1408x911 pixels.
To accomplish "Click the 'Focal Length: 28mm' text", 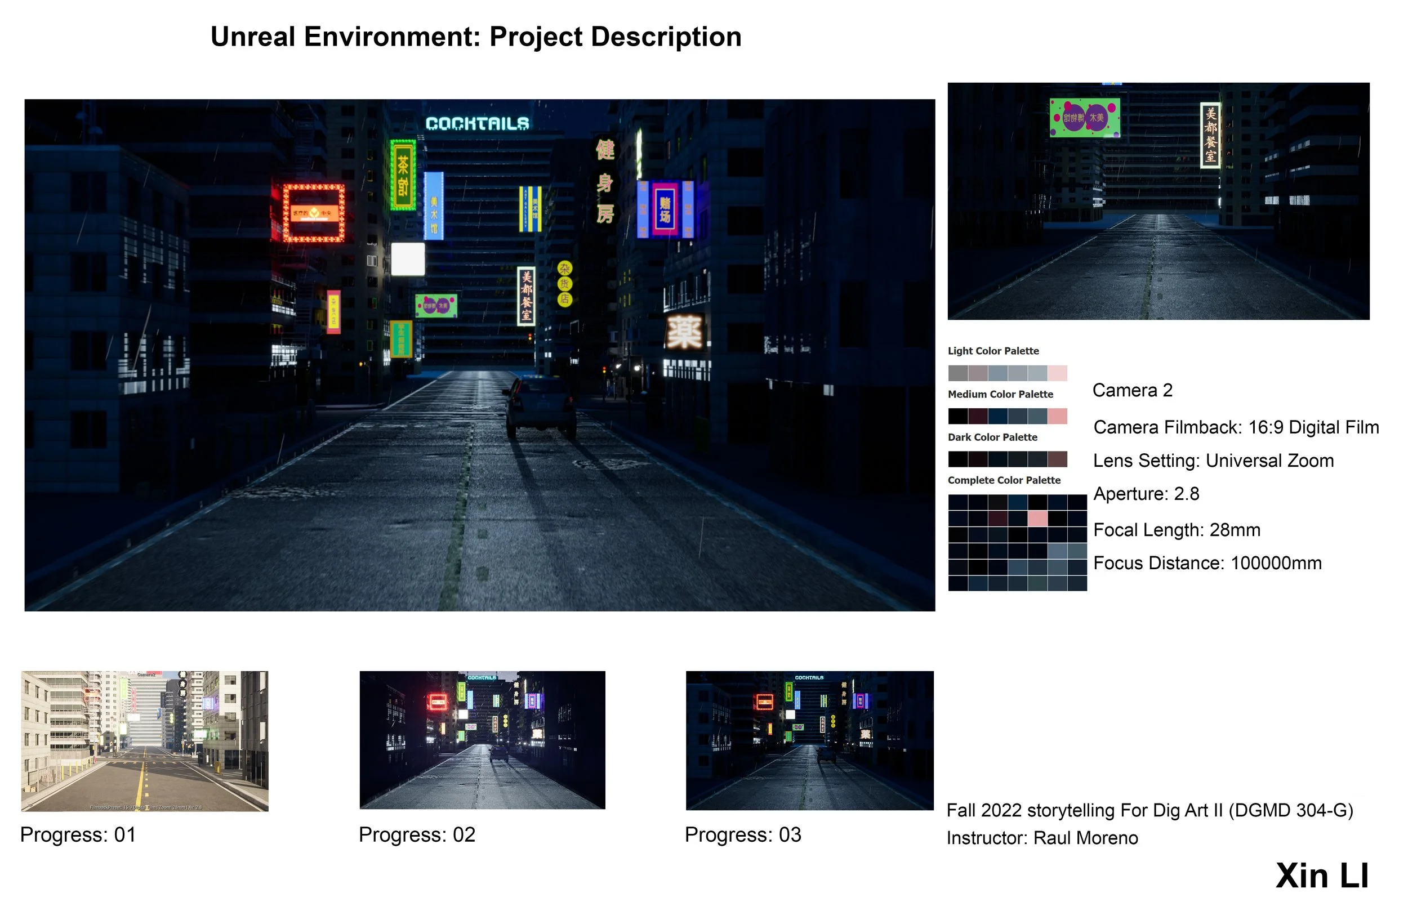I will pos(1176,529).
